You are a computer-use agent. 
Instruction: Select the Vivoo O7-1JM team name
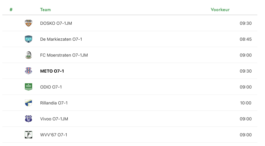coord(54,119)
